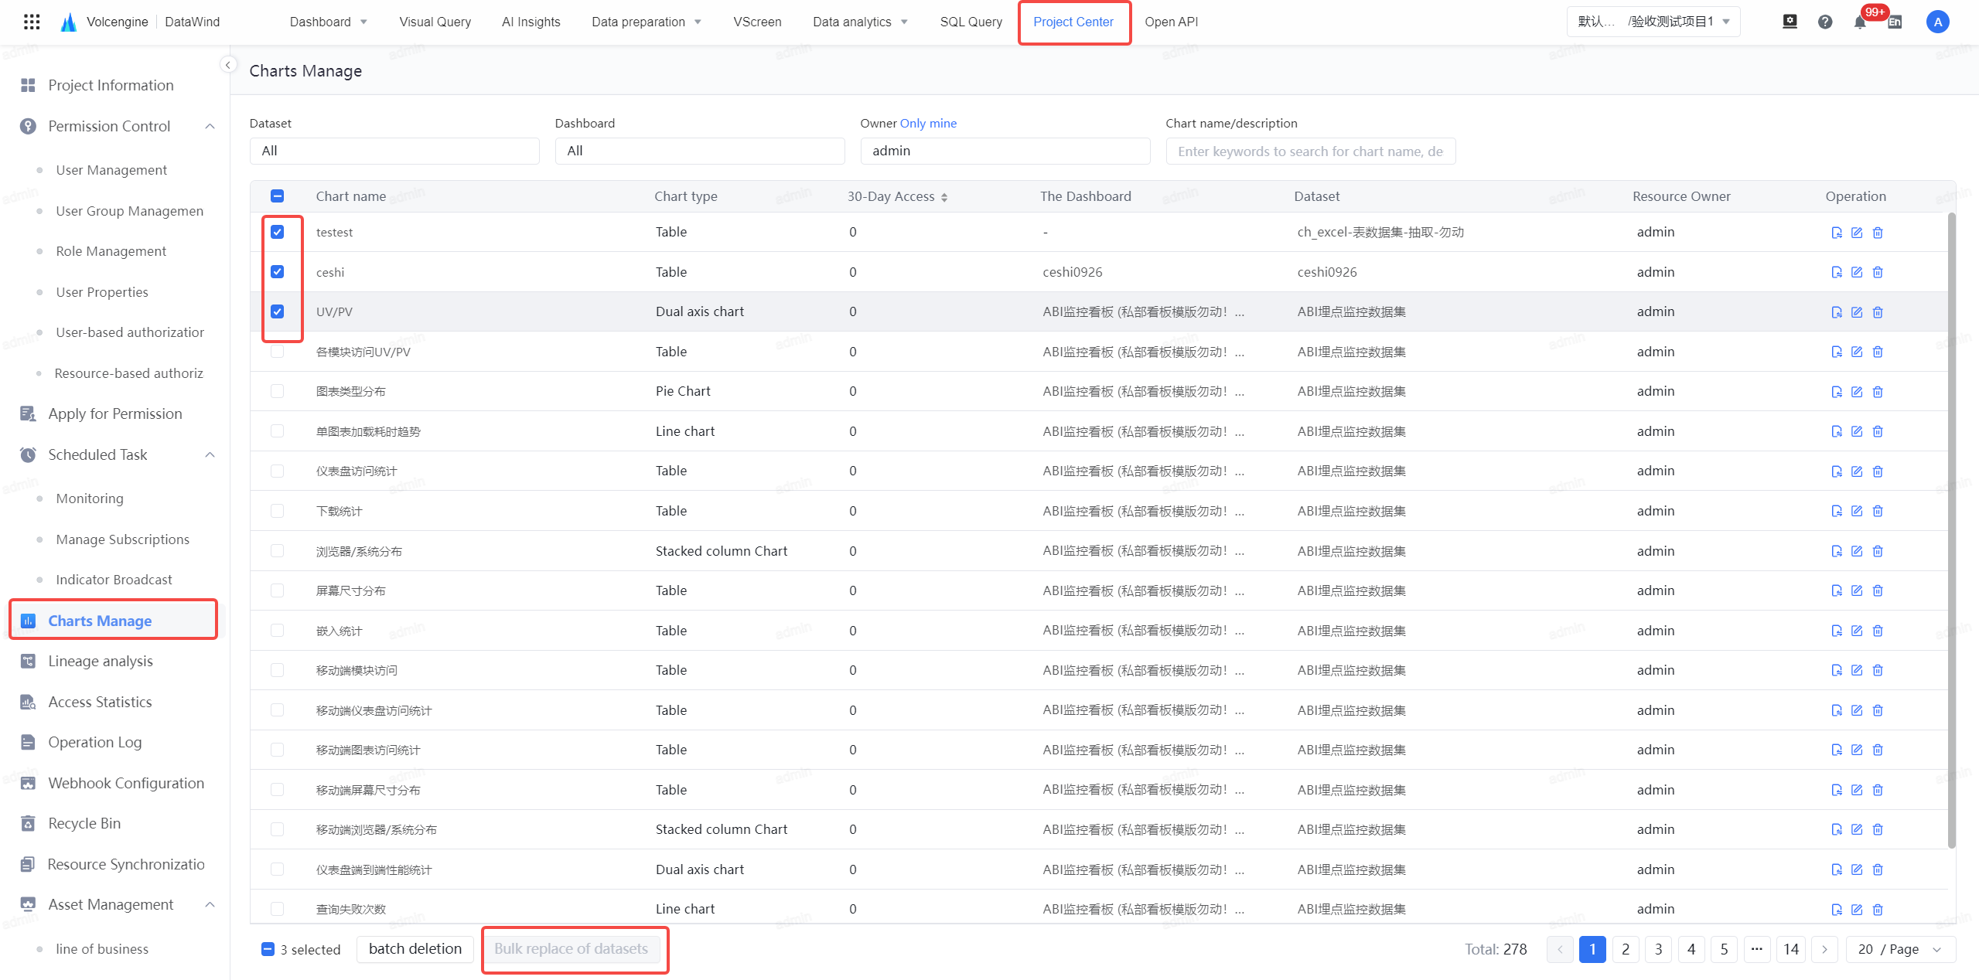Open User Management in sidebar

(111, 170)
